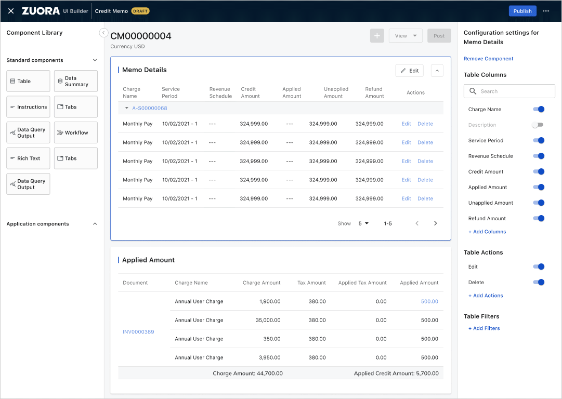Image resolution: width=562 pixels, height=399 pixels.
Task: Click Edit button with pencil in Memo Details
Action: point(409,71)
